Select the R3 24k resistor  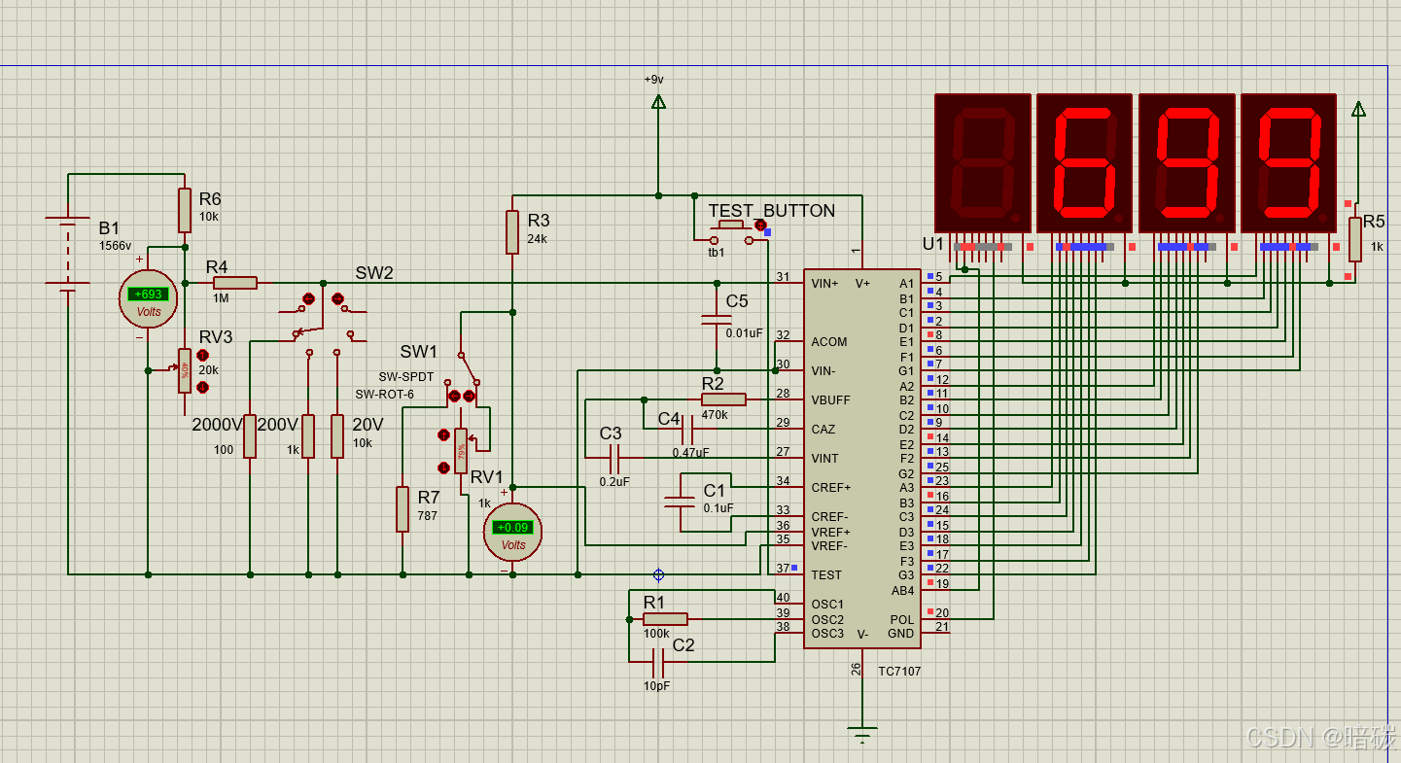[512, 231]
